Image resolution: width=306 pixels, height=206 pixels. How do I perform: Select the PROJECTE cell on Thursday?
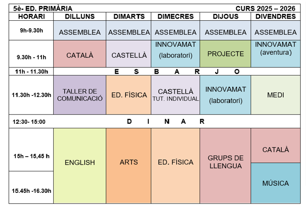(x=226, y=54)
